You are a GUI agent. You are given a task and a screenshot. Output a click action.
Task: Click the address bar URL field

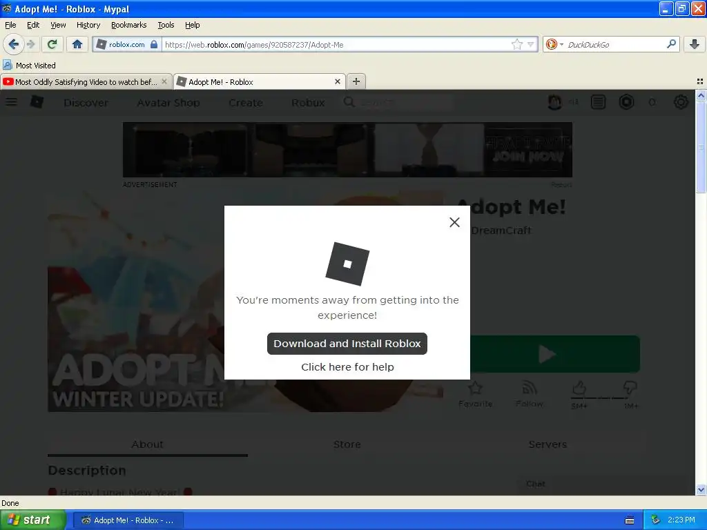(x=336, y=44)
